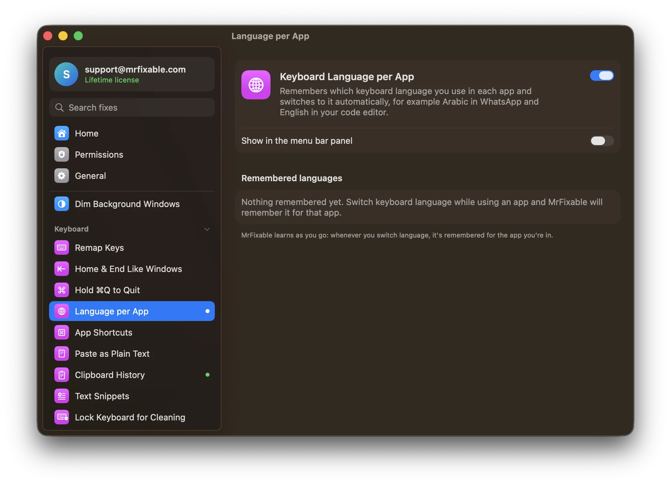Viewport: 671px width, 485px height.
Task: Click the Language per App globe icon in sidebar
Action: point(62,311)
